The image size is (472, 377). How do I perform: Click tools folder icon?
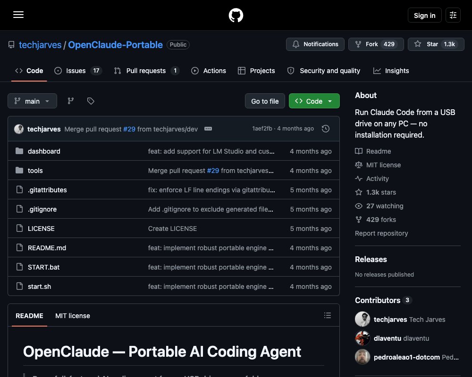click(19, 170)
